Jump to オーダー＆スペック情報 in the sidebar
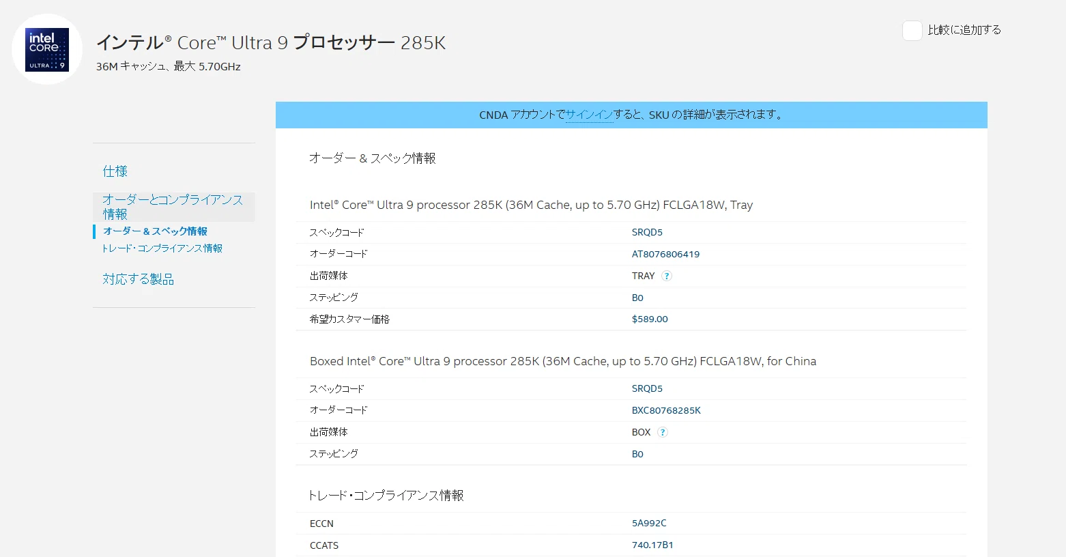 click(x=155, y=231)
